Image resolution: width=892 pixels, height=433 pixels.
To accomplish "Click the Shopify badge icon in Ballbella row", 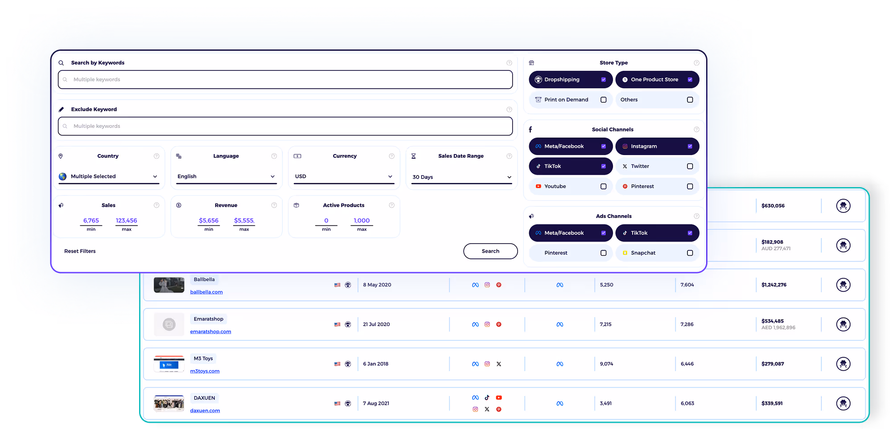I will [x=348, y=285].
